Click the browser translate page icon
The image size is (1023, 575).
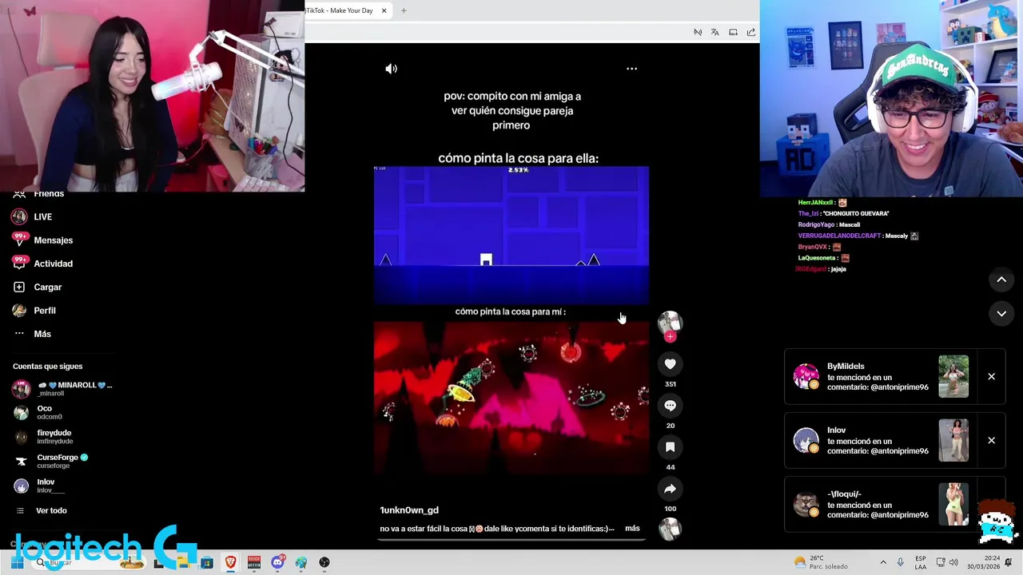(x=715, y=32)
